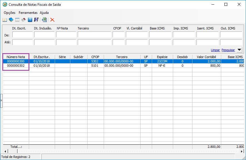Image resolution: width=246 pixels, height=160 pixels.
Task: Click the open book toolbar icon
Action: (x=5, y=20)
